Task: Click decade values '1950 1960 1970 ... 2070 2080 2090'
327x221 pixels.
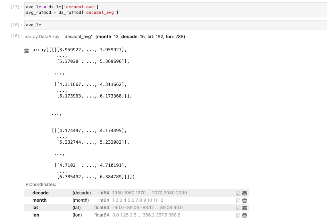Action: [149, 193]
